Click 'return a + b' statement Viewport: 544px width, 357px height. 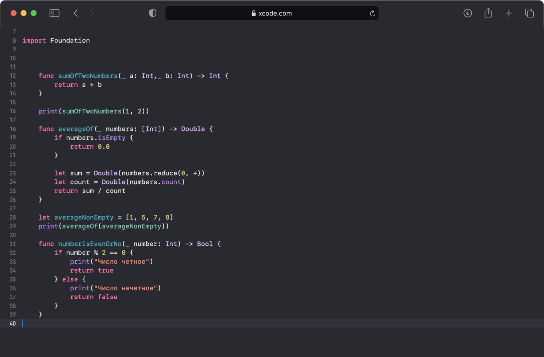pyautogui.click(x=78, y=85)
